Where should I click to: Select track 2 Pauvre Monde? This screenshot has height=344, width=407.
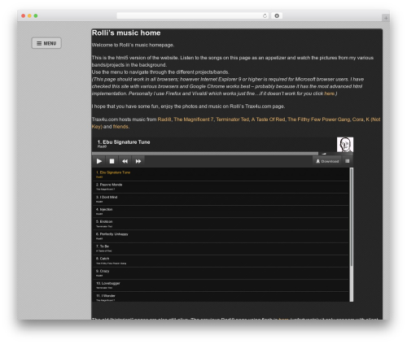tap(221, 187)
